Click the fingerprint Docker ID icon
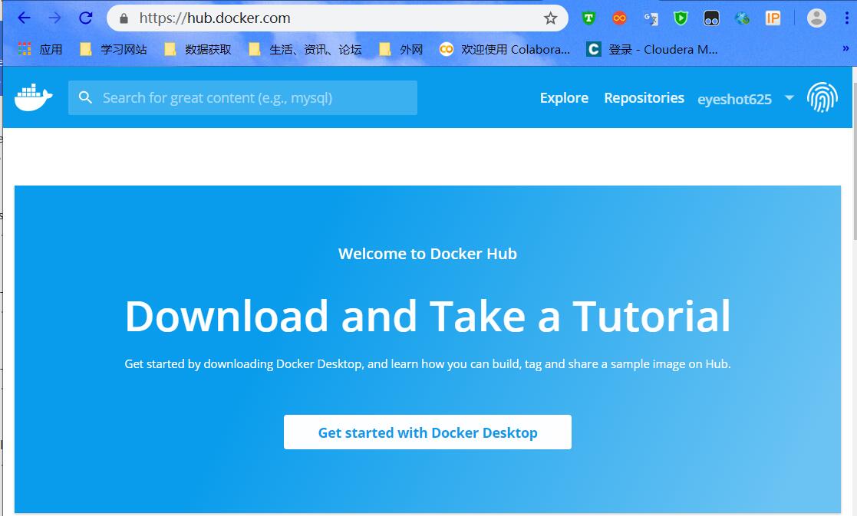857x516 pixels. (x=822, y=97)
